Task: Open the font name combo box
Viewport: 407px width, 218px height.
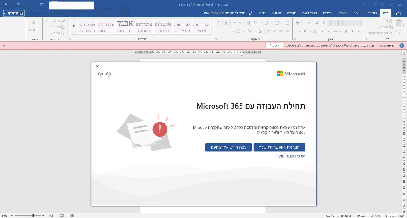Action: pyautogui.click(x=350, y=23)
